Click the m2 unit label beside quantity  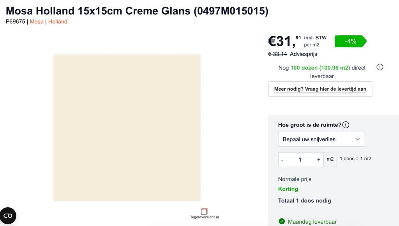click(330, 159)
